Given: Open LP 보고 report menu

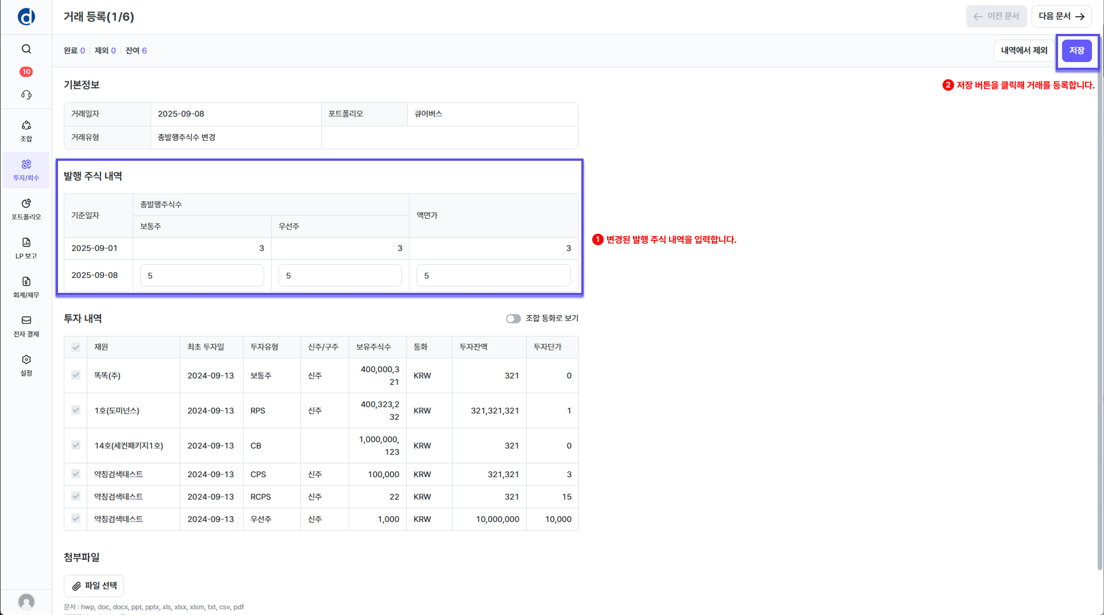Looking at the screenshot, I should [x=26, y=248].
